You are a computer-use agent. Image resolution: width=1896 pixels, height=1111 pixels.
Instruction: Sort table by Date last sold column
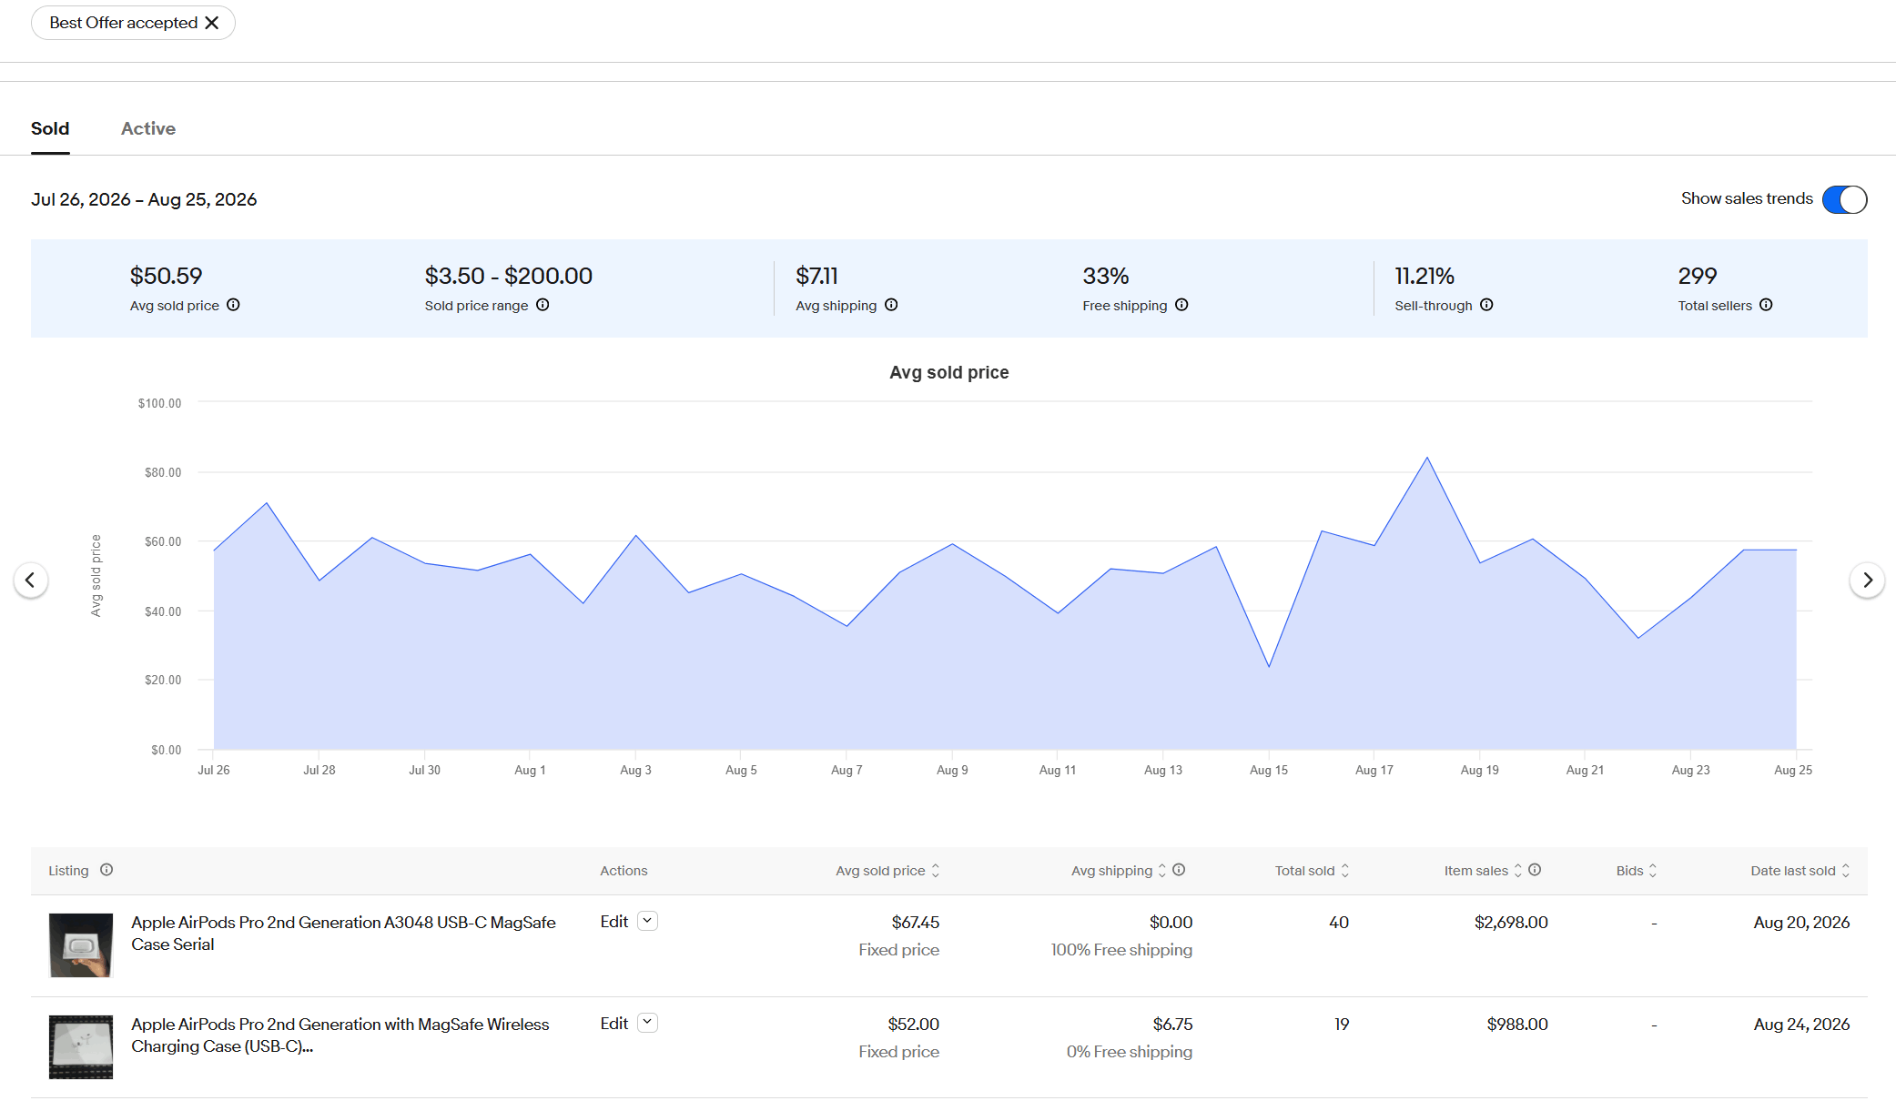(x=1800, y=871)
